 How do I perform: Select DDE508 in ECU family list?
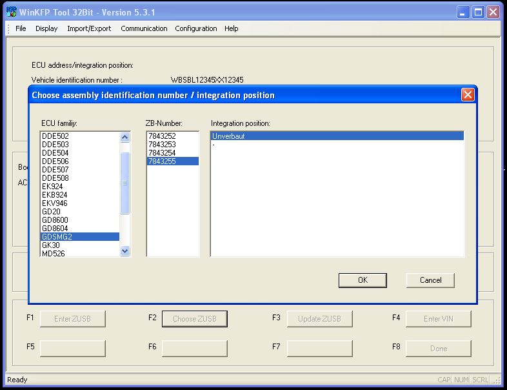click(x=79, y=178)
